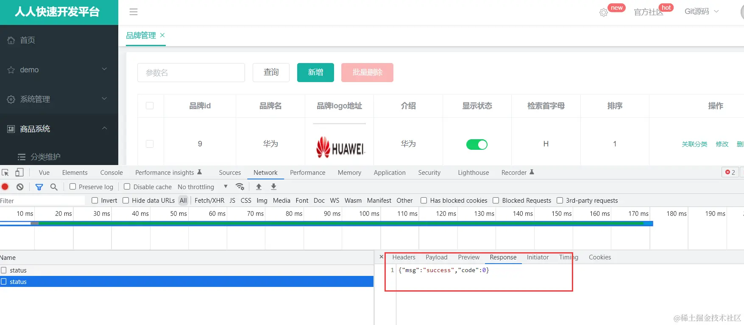Open the Application tab
The image size is (744, 325).
[390, 173]
